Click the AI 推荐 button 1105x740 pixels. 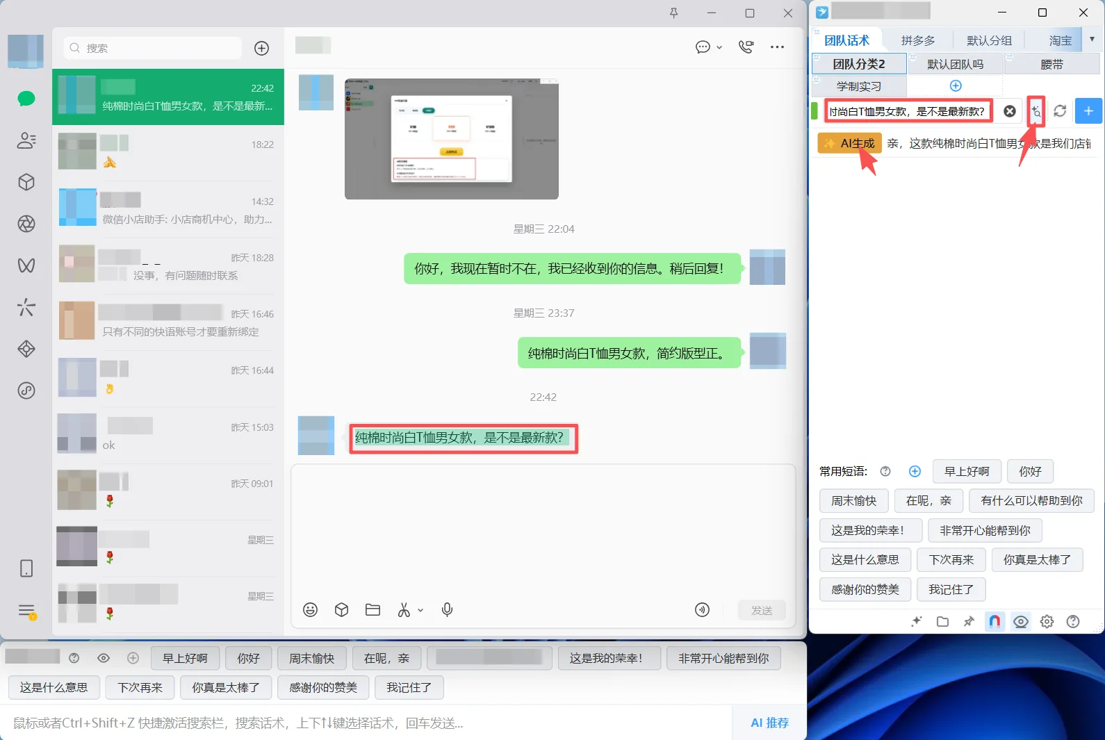769,723
